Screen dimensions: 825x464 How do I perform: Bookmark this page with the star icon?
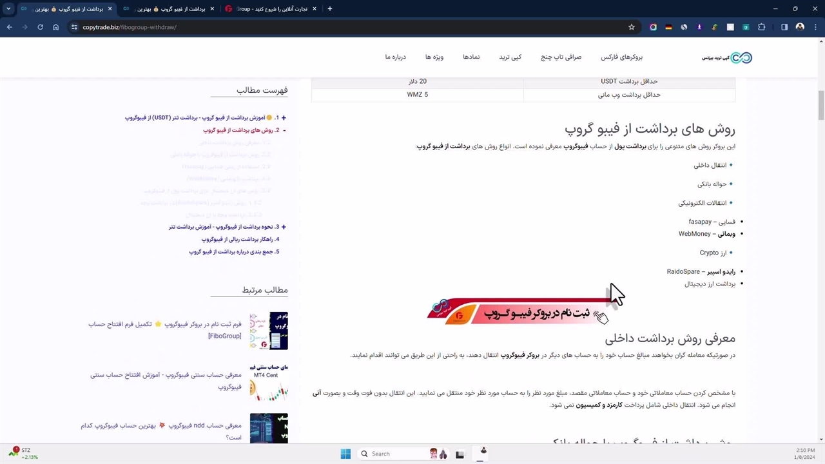(x=632, y=27)
